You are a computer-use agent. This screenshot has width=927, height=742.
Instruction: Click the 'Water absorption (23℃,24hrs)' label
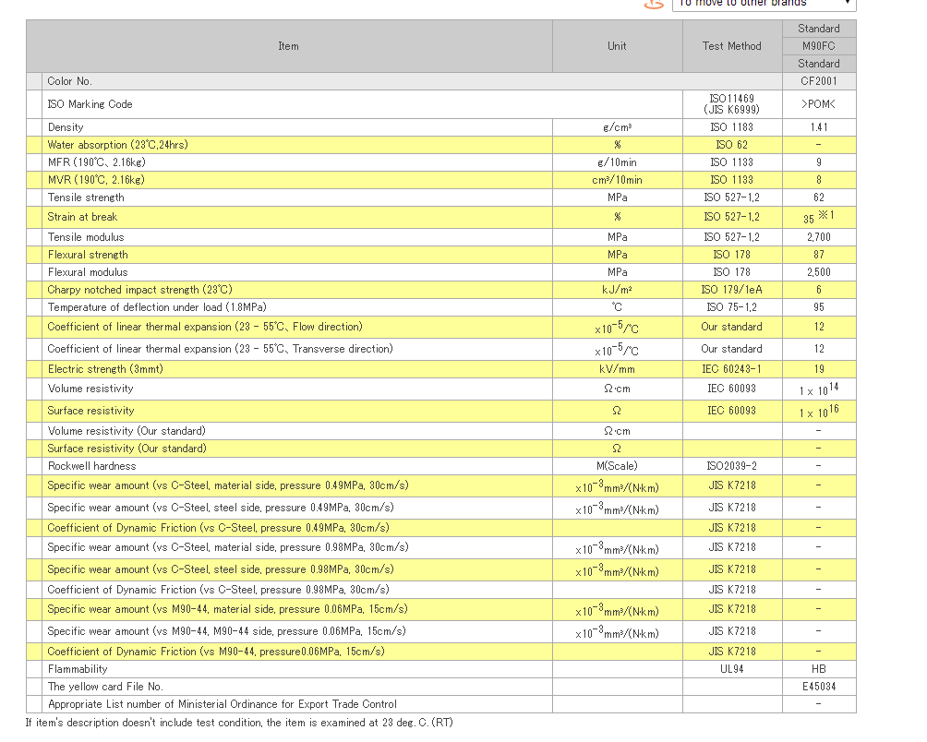tap(117, 145)
